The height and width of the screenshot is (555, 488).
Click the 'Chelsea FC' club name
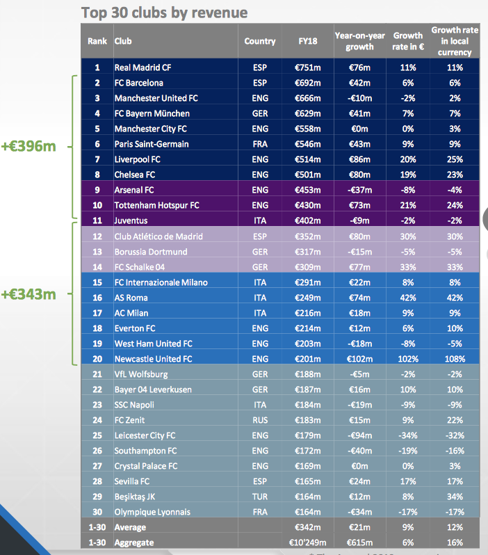[134, 175]
